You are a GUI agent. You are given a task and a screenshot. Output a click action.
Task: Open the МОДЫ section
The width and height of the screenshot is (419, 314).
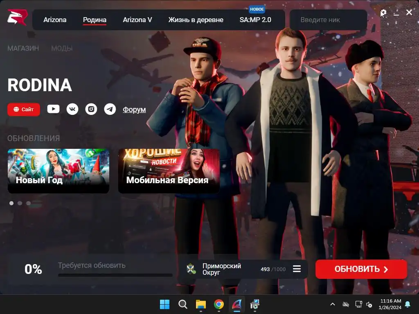(x=62, y=48)
